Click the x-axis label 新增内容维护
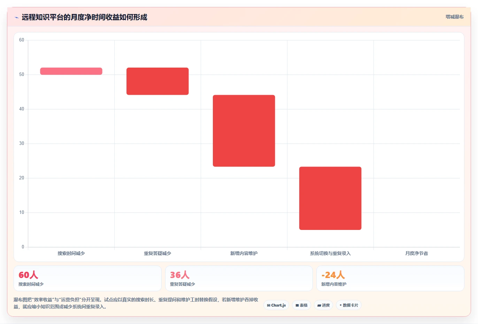Image resolution: width=478 pixels, height=324 pixels. [x=244, y=253]
